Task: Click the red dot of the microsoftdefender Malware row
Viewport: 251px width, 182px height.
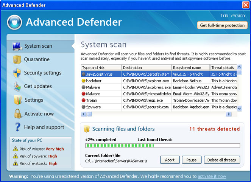Action: pos(83,94)
